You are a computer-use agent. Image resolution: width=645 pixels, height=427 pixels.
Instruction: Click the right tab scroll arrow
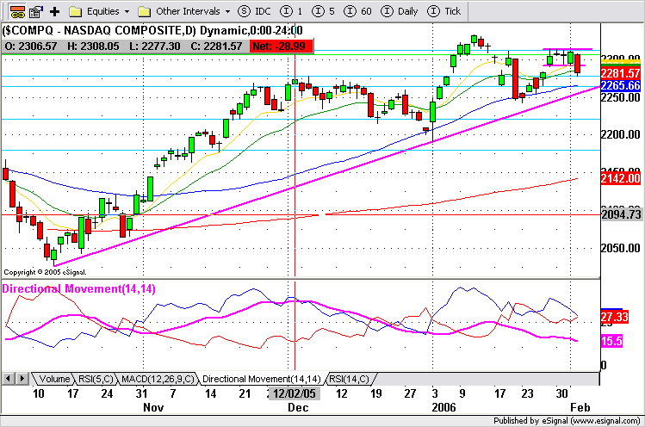point(22,379)
